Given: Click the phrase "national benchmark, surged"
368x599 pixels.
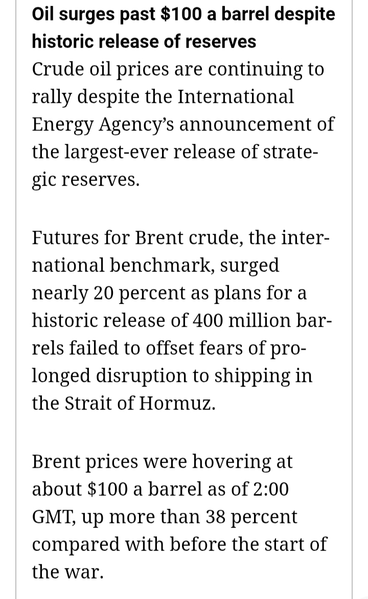Looking at the screenshot, I should coord(155,265).
